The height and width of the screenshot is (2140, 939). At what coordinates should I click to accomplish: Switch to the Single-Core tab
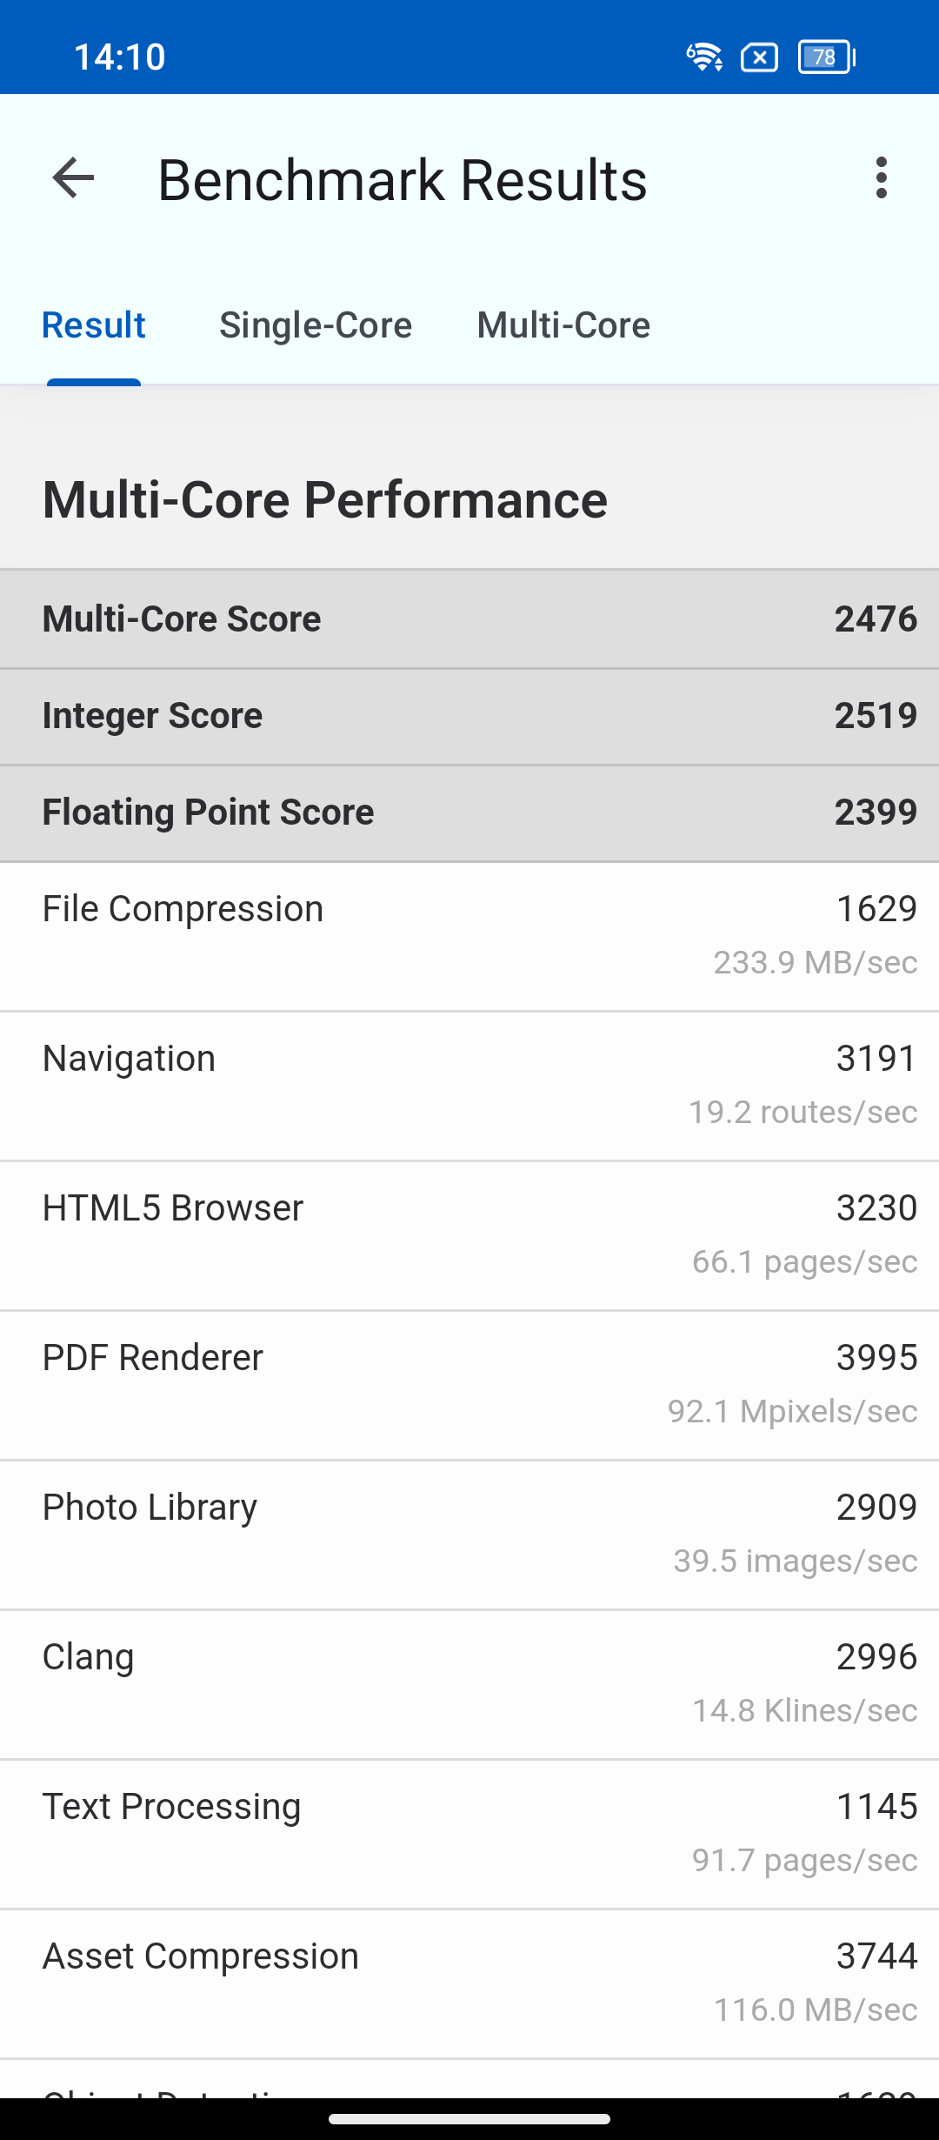point(316,325)
